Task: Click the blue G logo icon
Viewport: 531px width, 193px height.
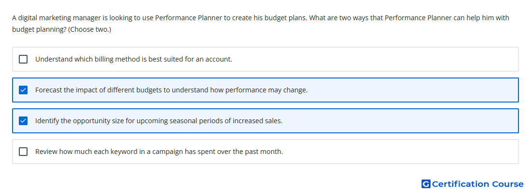Action: pyautogui.click(x=426, y=184)
